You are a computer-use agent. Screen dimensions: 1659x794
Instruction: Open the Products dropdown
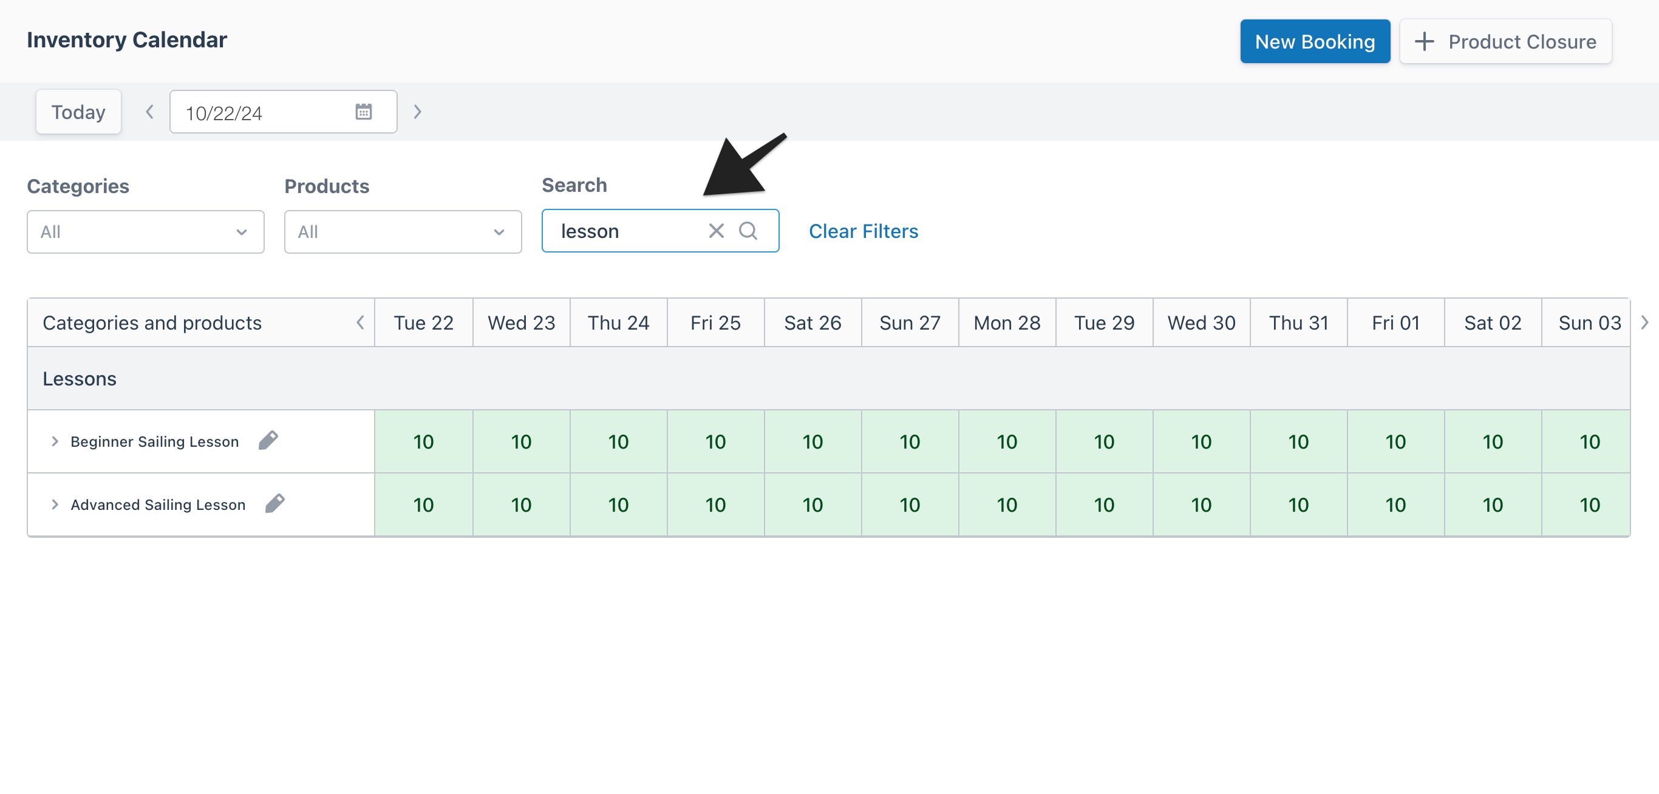tap(403, 232)
